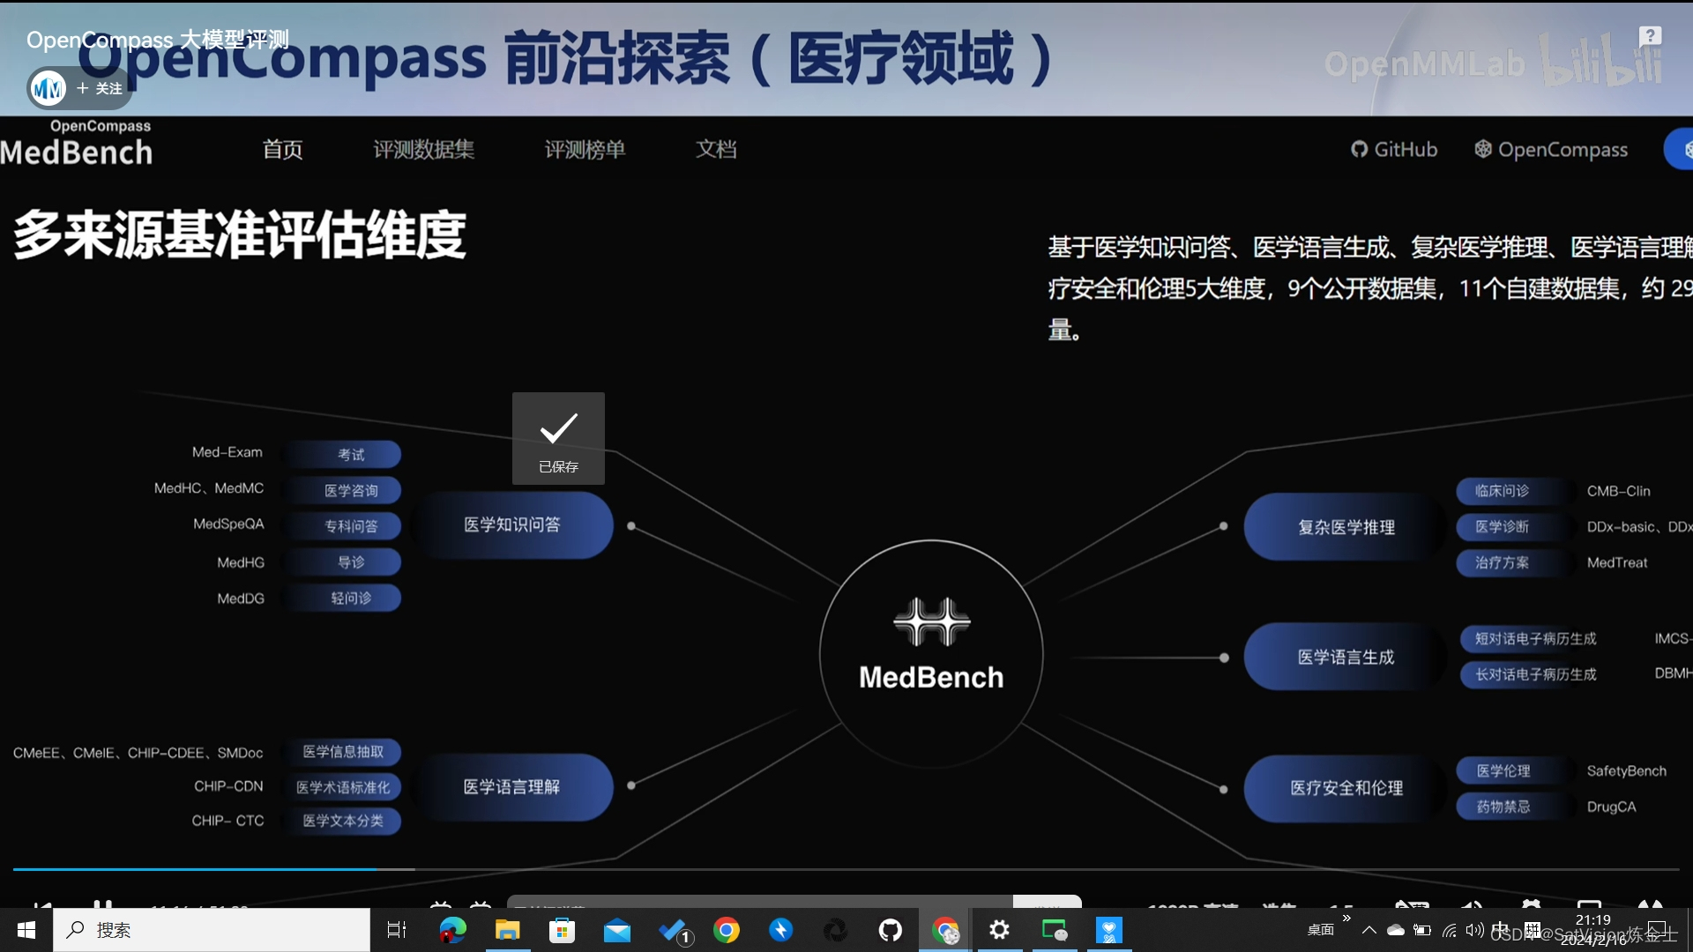1693x952 pixels.
Task: Select the 医学文本分类 tag pill
Action: [x=343, y=821]
